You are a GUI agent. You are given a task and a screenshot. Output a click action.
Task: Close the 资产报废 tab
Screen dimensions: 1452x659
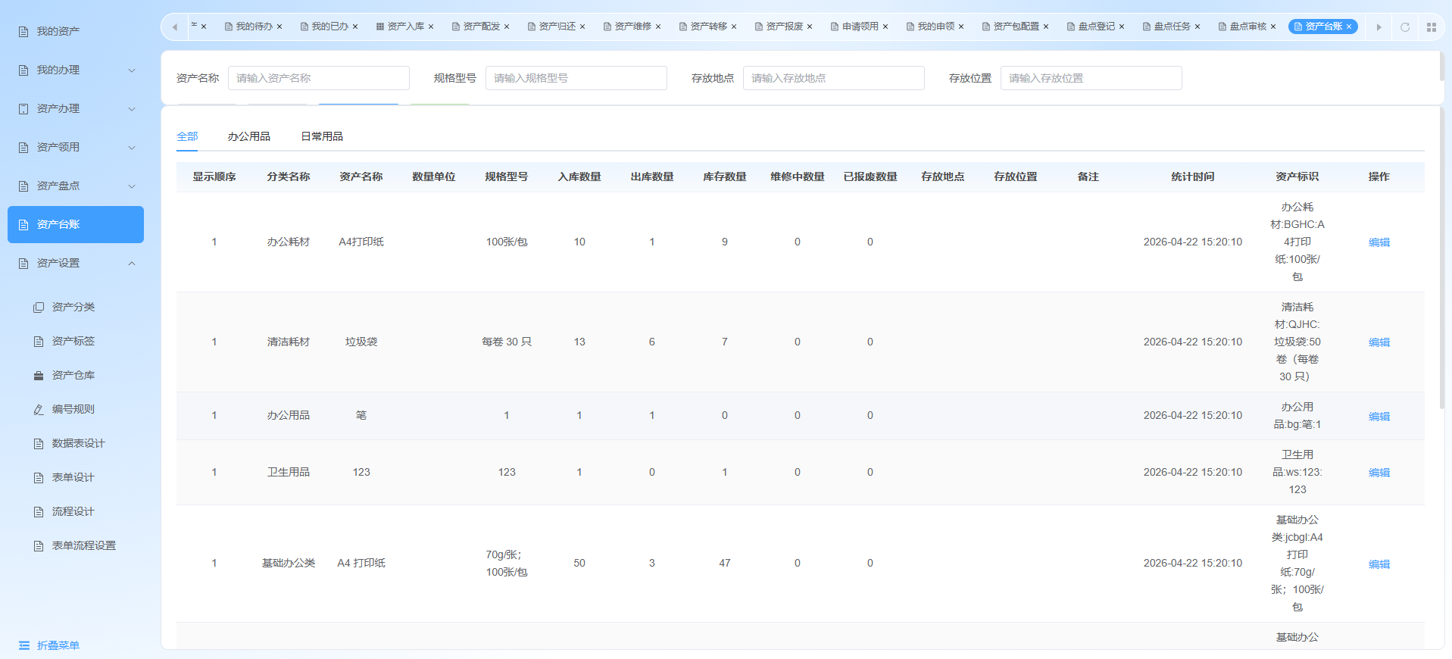point(810,27)
